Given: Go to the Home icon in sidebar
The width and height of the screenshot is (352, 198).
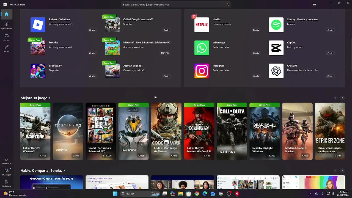Looking at the screenshot, I should 7,14.
